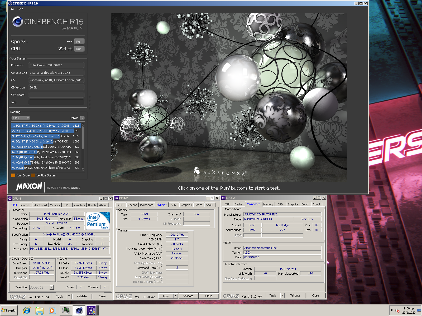
Task: Click the ranking list scrollbar thumb
Action: [x=83, y=138]
